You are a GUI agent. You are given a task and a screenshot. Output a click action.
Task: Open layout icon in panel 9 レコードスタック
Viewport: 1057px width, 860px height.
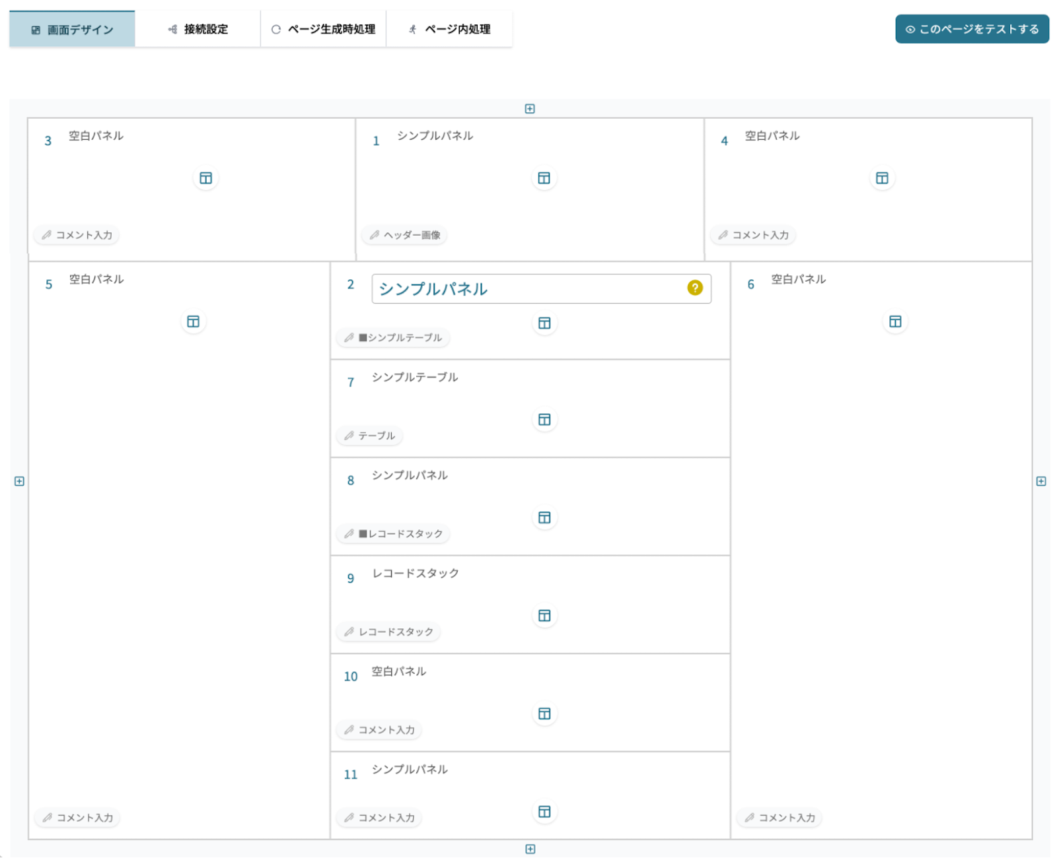tap(544, 616)
